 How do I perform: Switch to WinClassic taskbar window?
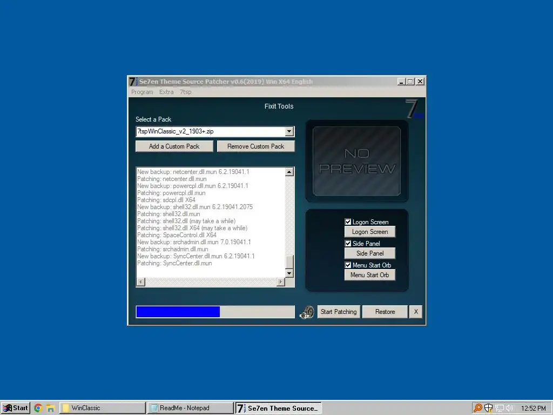(x=102, y=408)
